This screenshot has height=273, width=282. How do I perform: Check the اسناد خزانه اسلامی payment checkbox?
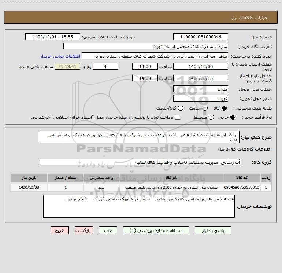[178, 117]
